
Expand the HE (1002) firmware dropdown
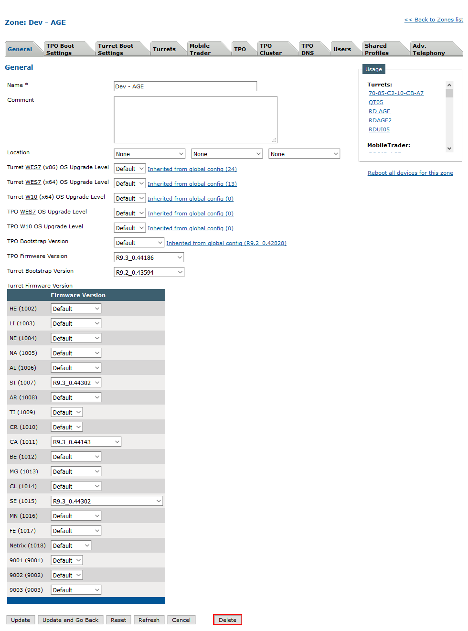click(76, 309)
